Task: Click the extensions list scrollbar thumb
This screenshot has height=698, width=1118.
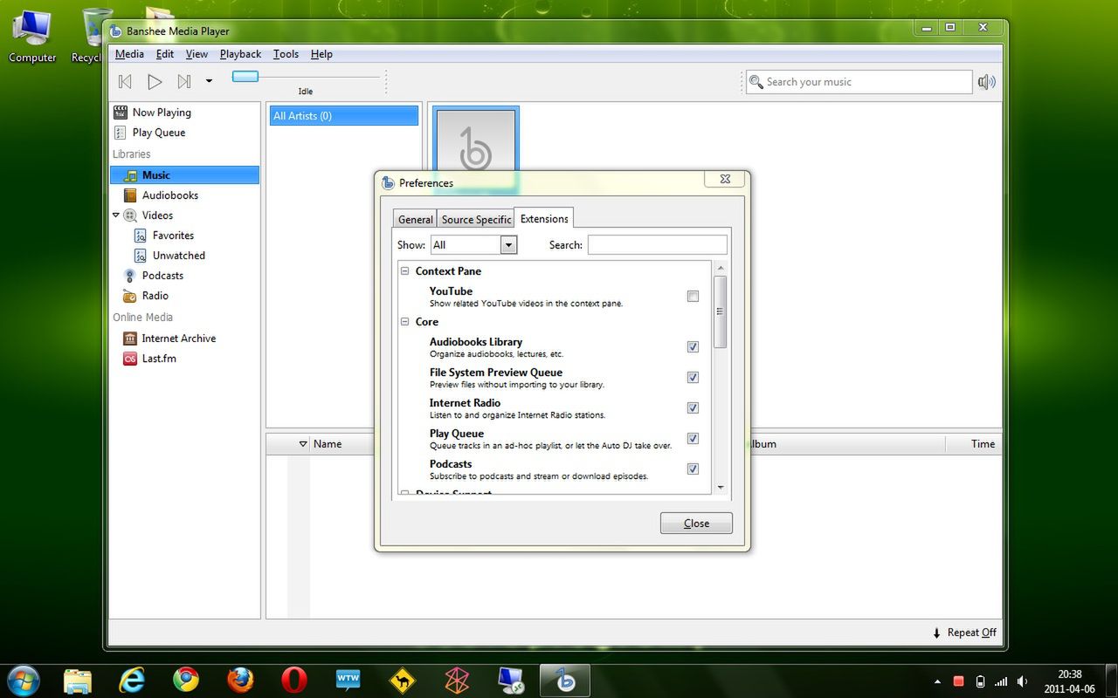Action: [x=721, y=311]
